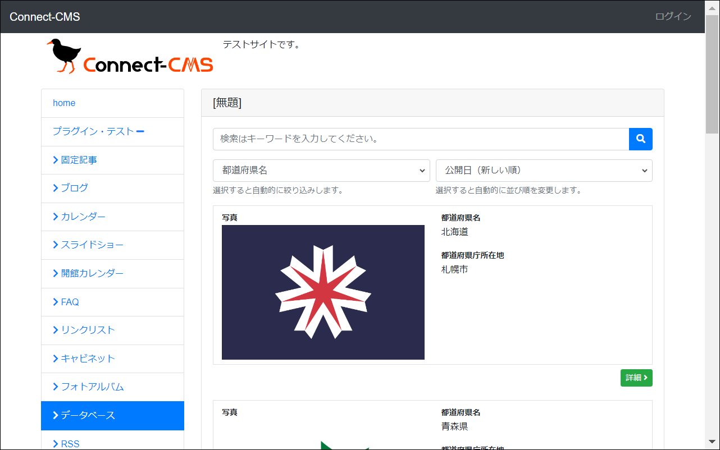Open RSS in sidebar
This screenshot has height=450, width=720.
tap(112, 440)
